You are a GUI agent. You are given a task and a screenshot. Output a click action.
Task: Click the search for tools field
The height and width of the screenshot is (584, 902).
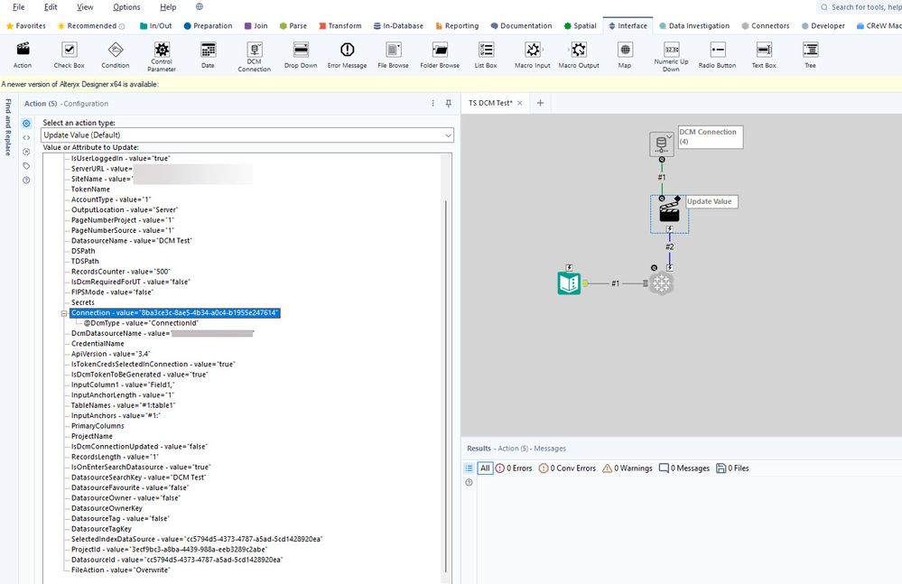[x=860, y=7]
